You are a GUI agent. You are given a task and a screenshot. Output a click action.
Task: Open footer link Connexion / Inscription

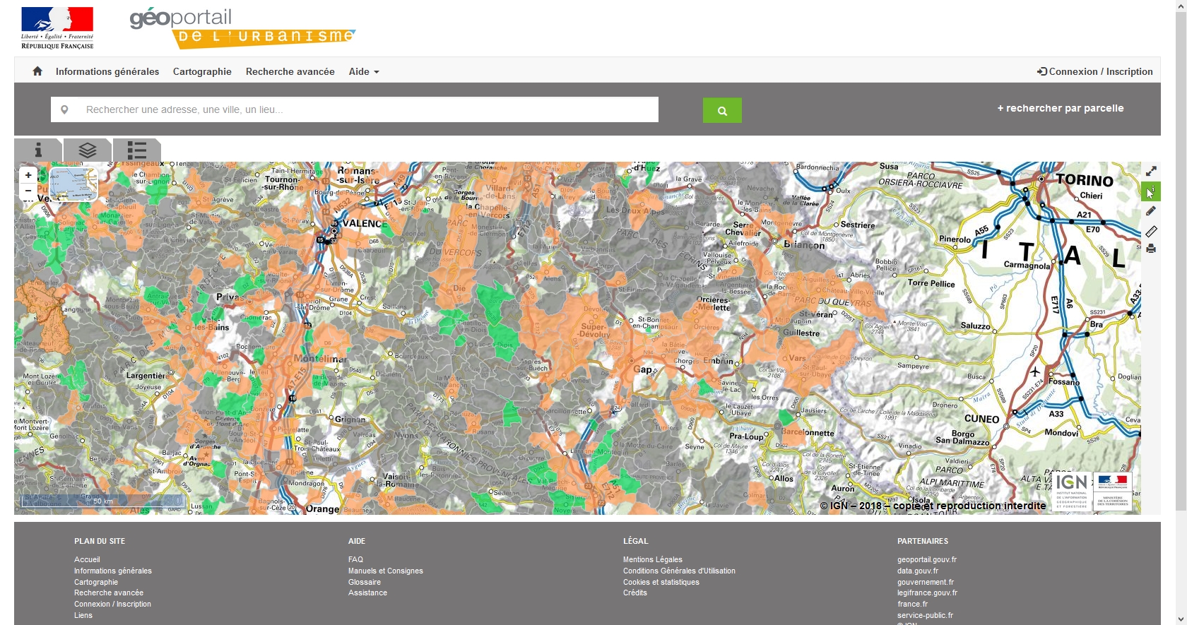[x=112, y=604]
